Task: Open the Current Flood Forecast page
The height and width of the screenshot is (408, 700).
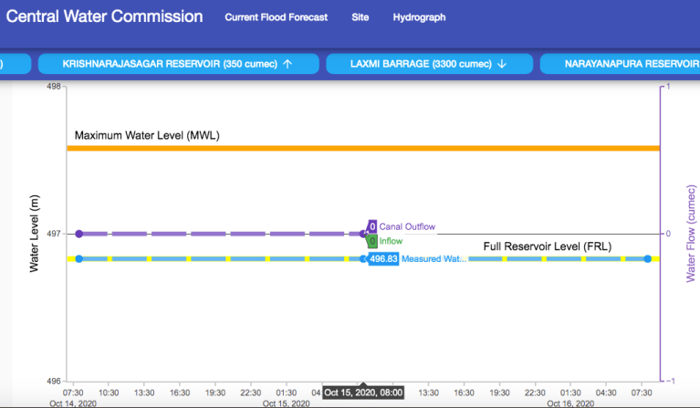Action: click(276, 17)
